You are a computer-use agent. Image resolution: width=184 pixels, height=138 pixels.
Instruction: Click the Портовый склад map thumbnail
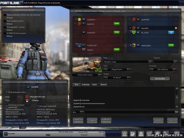pyautogui.click(x=87, y=65)
